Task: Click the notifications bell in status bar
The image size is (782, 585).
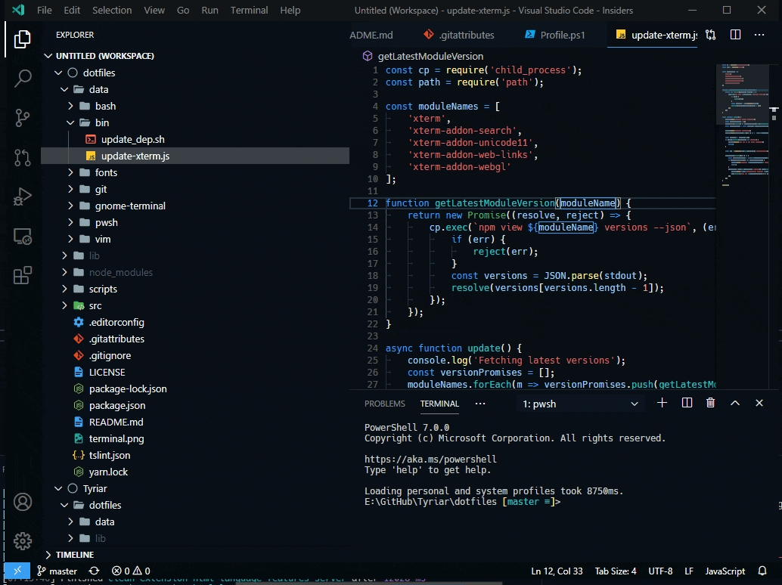Action: point(762,571)
